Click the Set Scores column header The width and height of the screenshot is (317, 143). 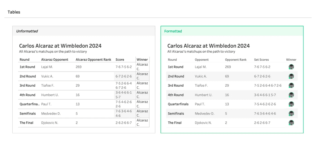[x=262, y=60]
